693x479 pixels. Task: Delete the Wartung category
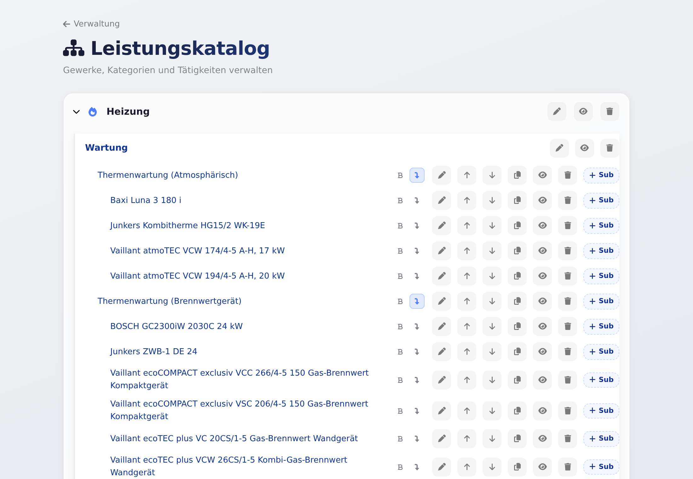pos(610,148)
